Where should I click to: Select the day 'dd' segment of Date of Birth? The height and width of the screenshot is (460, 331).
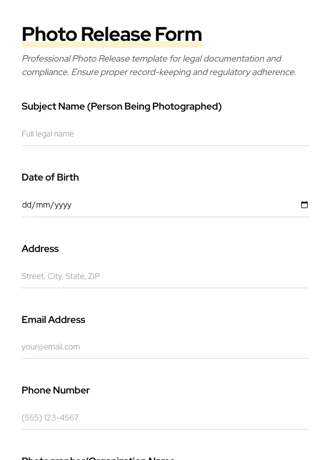point(27,205)
